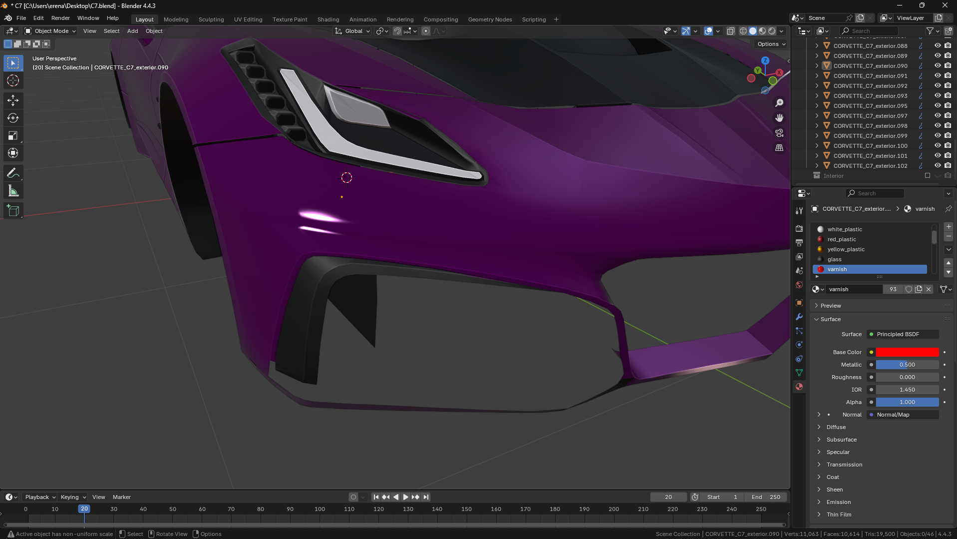Viewport: 957px width, 539px height.
Task: Jump to the animation end frame
Action: coord(426,497)
